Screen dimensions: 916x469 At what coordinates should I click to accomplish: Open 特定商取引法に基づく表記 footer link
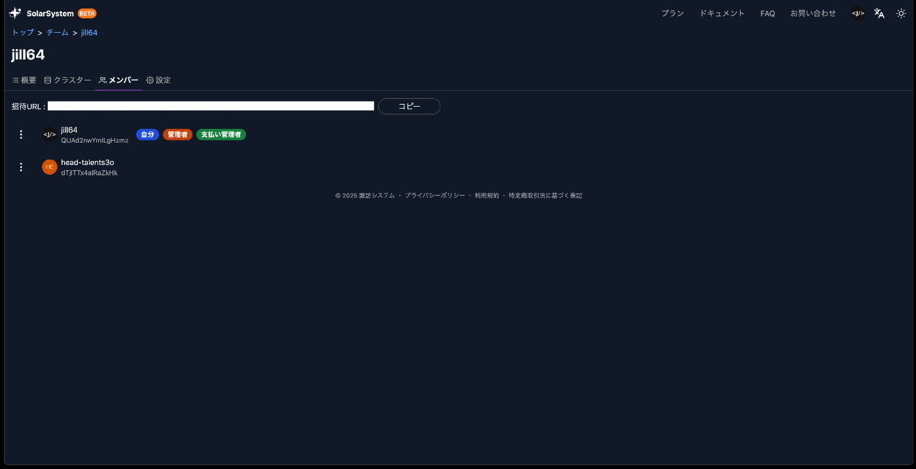[545, 196]
